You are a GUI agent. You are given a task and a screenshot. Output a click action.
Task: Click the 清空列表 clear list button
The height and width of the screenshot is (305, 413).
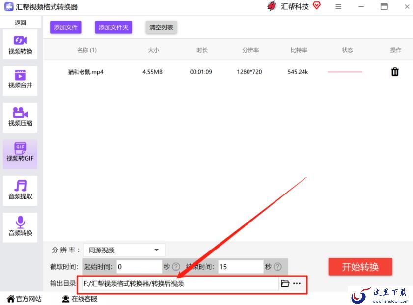pyautogui.click(x=161, y=28)
